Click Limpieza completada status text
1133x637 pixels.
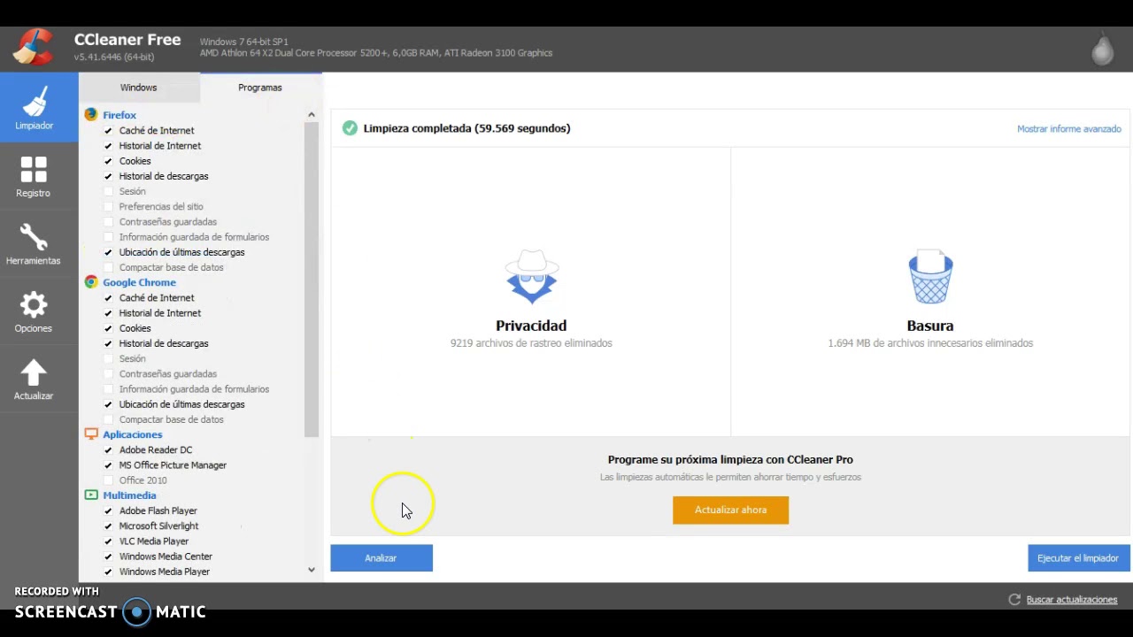pyautogui.click(x=466, y=128)
